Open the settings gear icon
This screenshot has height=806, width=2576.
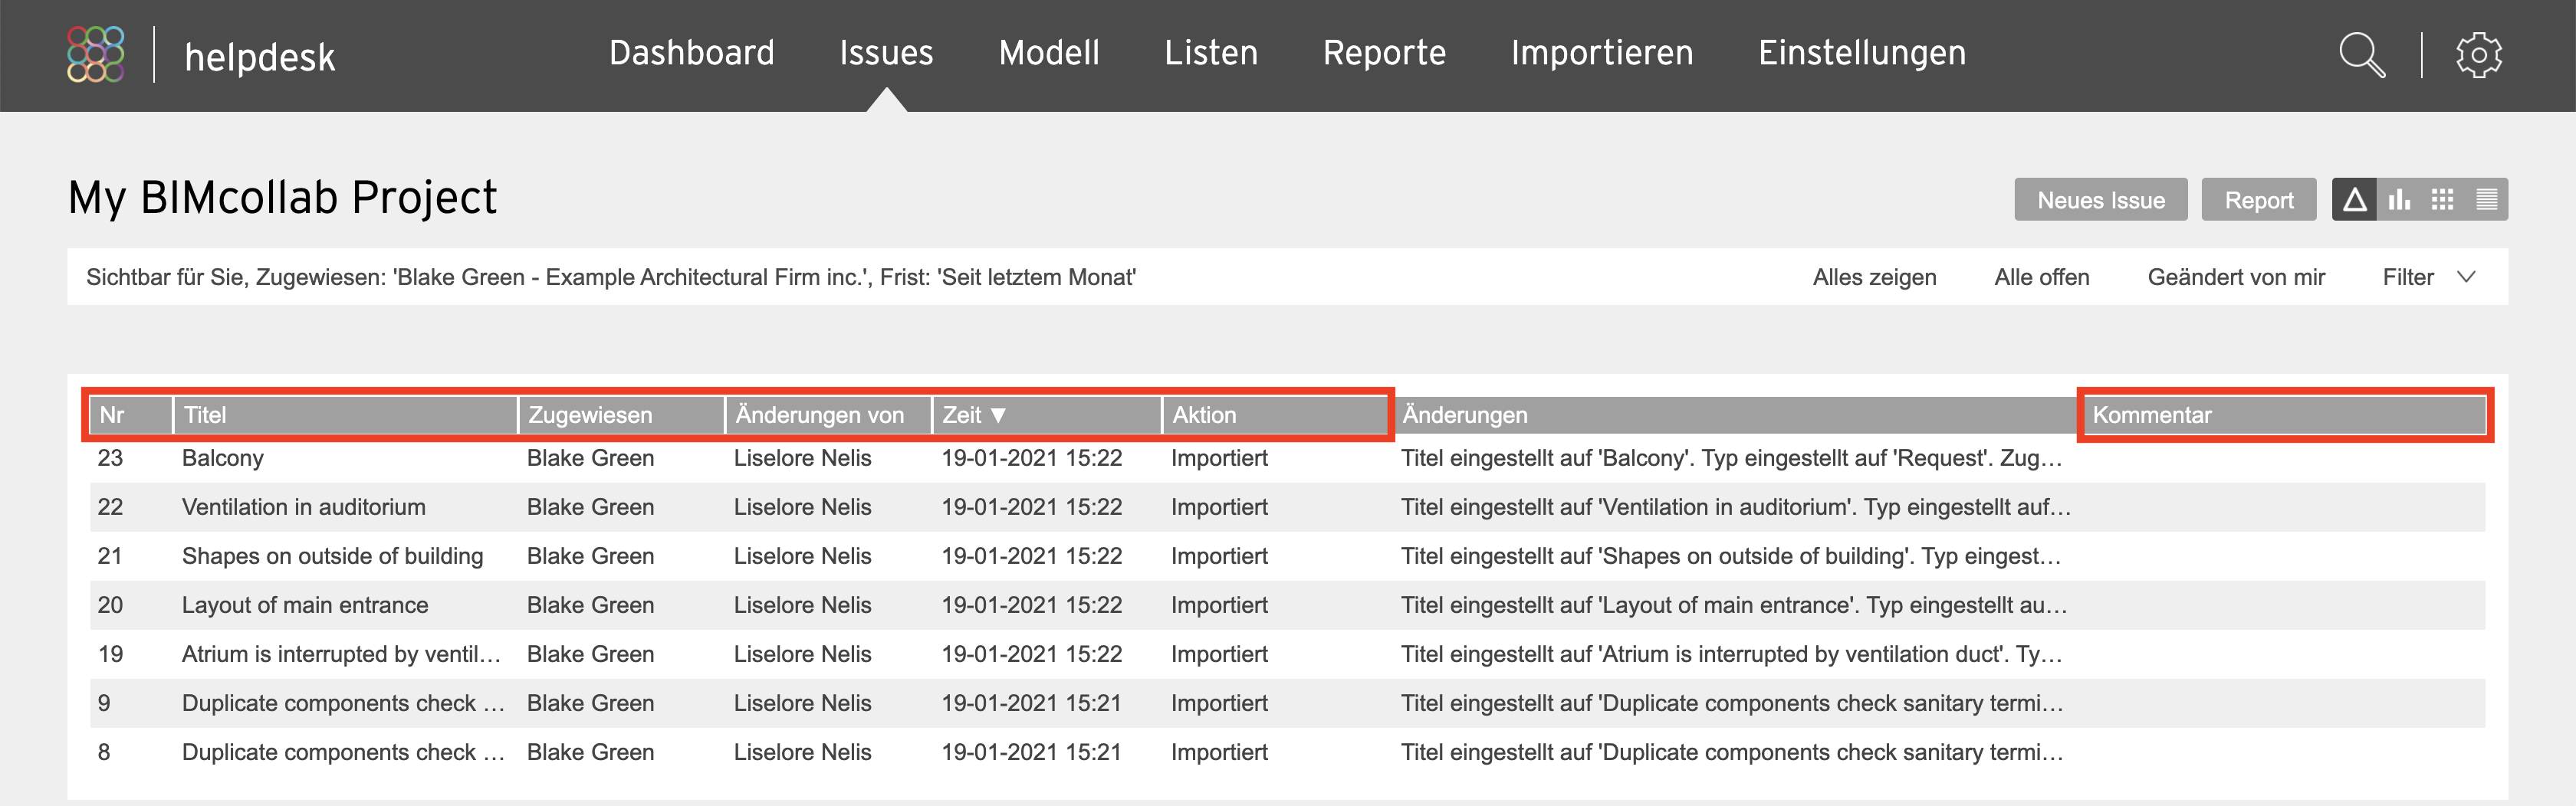tap(2478, 54)
